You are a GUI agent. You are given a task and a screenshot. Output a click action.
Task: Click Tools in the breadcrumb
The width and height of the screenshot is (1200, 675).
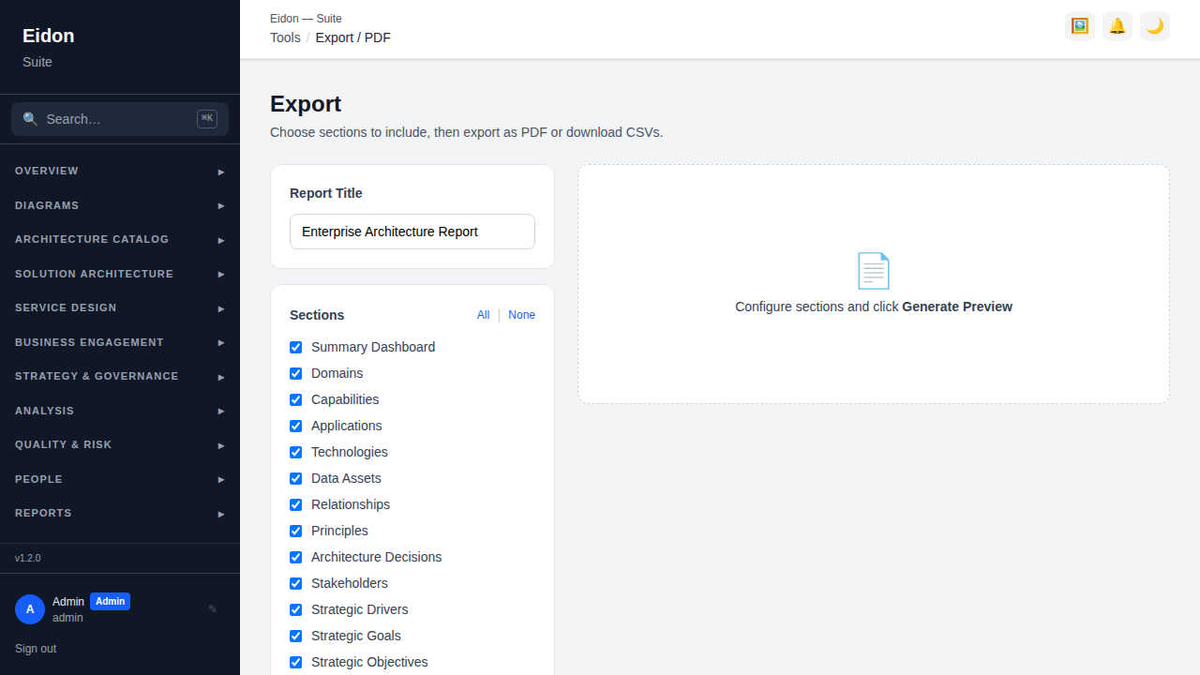pos(285,37)
